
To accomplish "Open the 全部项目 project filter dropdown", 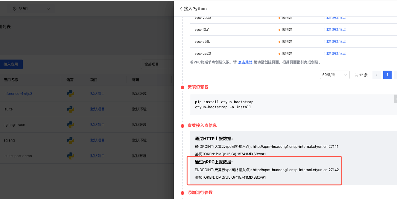I will tap(157, 64).
